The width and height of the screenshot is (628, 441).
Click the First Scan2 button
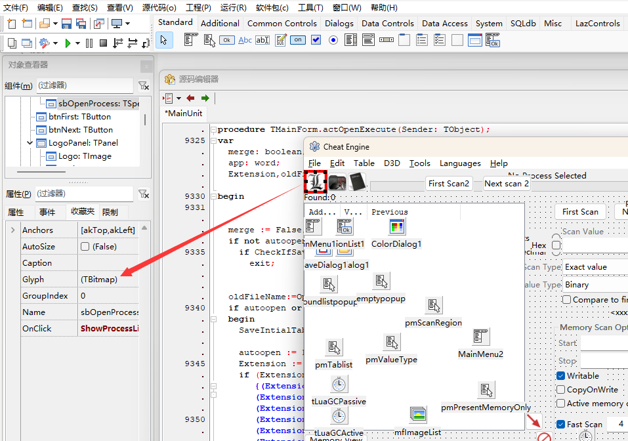pos(449,184)
